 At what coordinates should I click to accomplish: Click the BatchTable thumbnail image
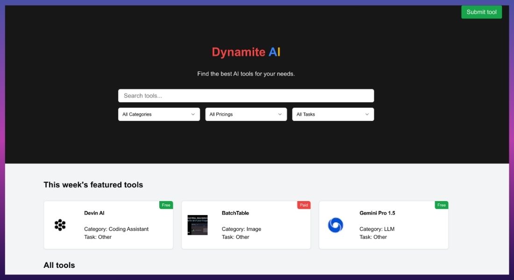tap(198, 225)
